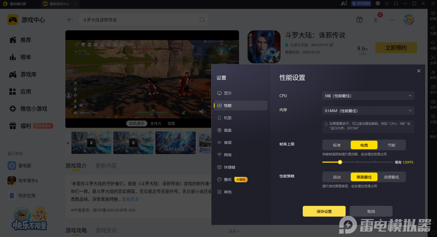Select the 实机演示 media tab
This screenshot has height=237, width=437.
pyautogui.click(x=137, y=123)
